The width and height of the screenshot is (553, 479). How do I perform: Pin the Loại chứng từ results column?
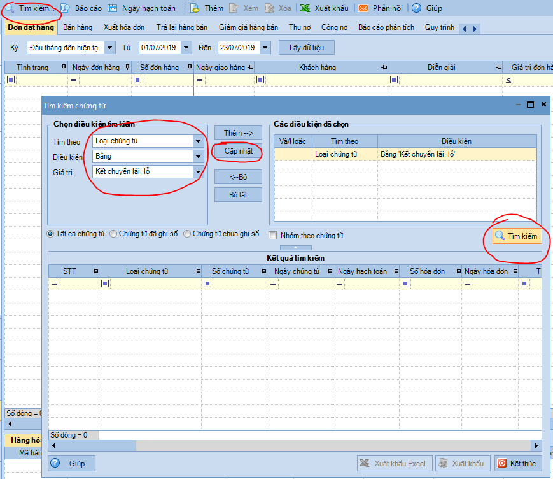pos(197,271)
